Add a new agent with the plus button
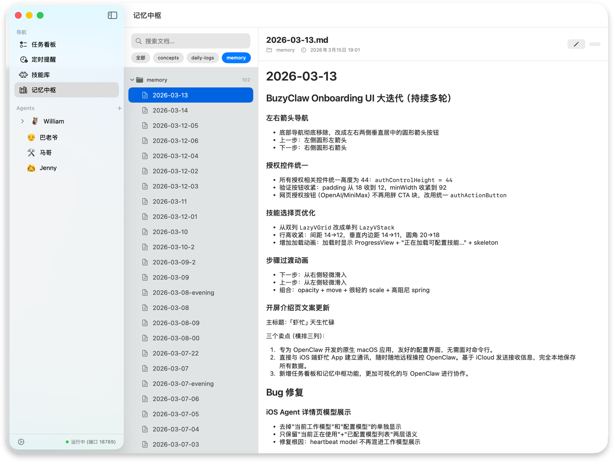 119,108
